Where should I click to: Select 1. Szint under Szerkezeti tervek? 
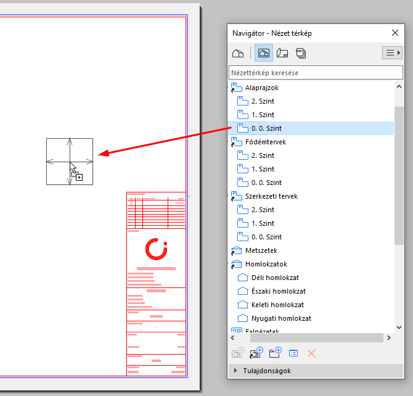click(263, 223)
